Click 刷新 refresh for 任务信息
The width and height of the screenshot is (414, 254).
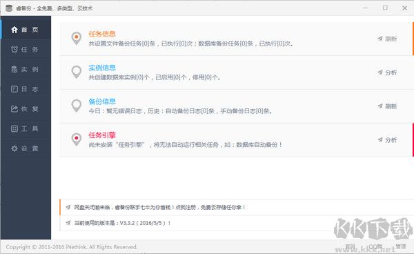click(387, 39)
